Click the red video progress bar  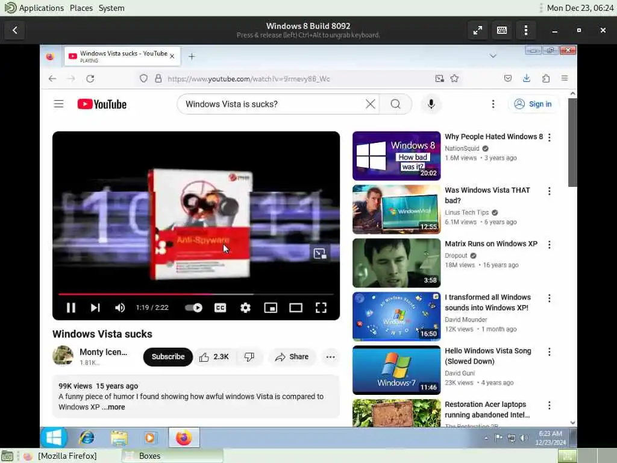(x=196, y=294)
